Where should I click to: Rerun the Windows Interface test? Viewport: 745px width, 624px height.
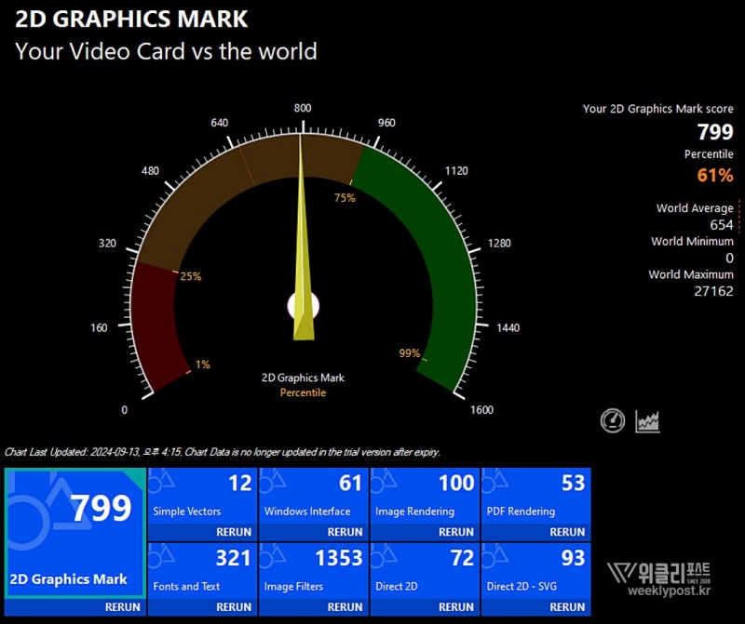pyautogui.click(x=345, y=532)
